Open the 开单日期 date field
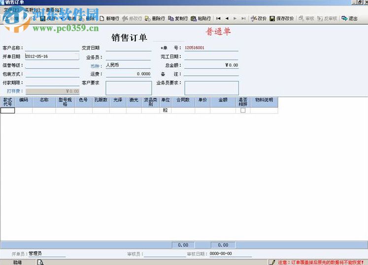Viewport: 368px width, 265px height. (x=52, y=57)
